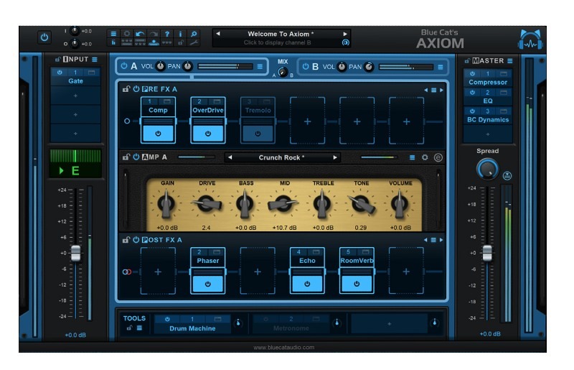574x370 pixels.
Task: Go to next preset after Welcome To Axiom
Action: click(345, 34)
